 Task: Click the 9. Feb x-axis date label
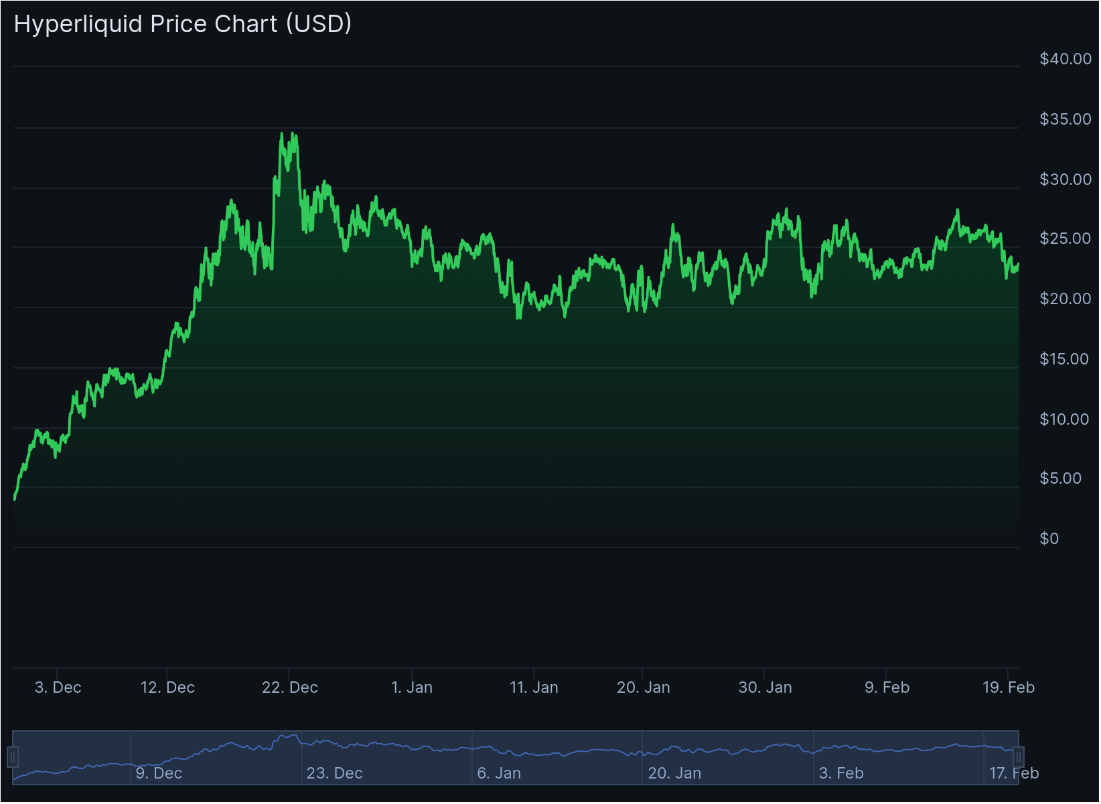887,687
